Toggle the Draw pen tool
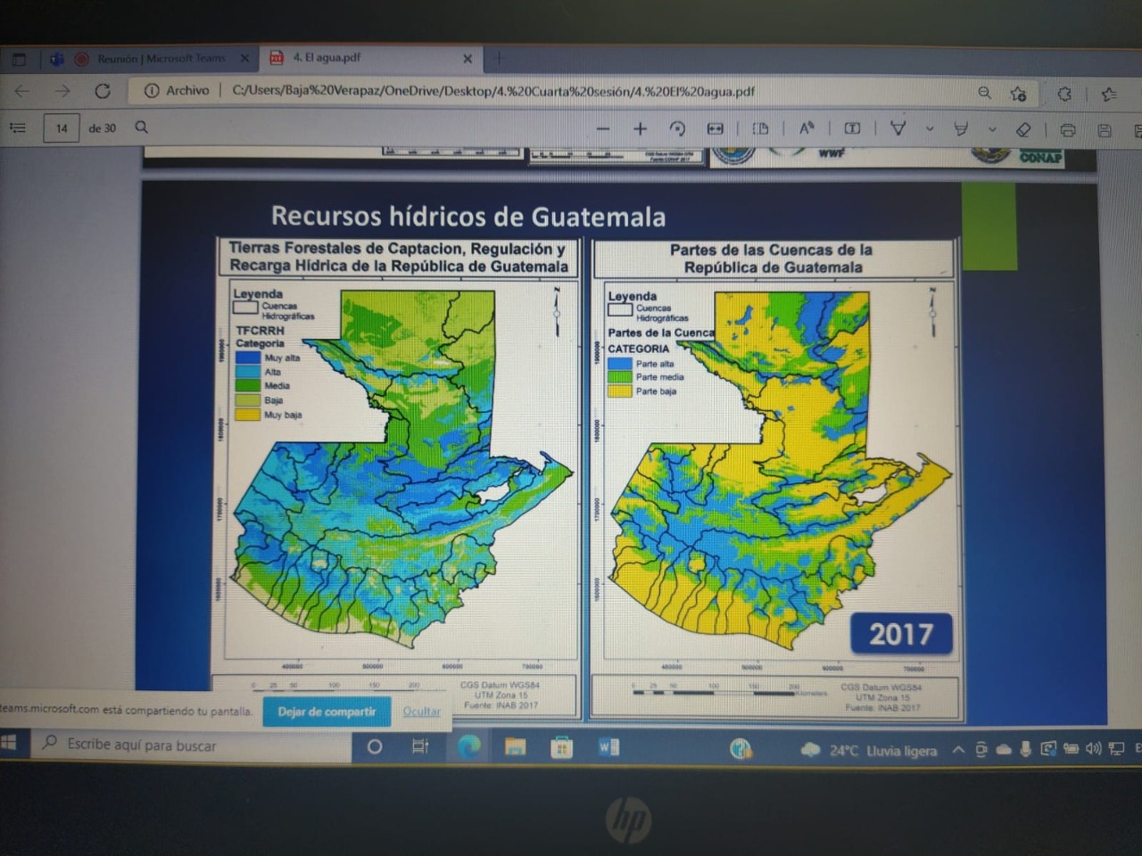1142x856 pixels. coord(898,128)
